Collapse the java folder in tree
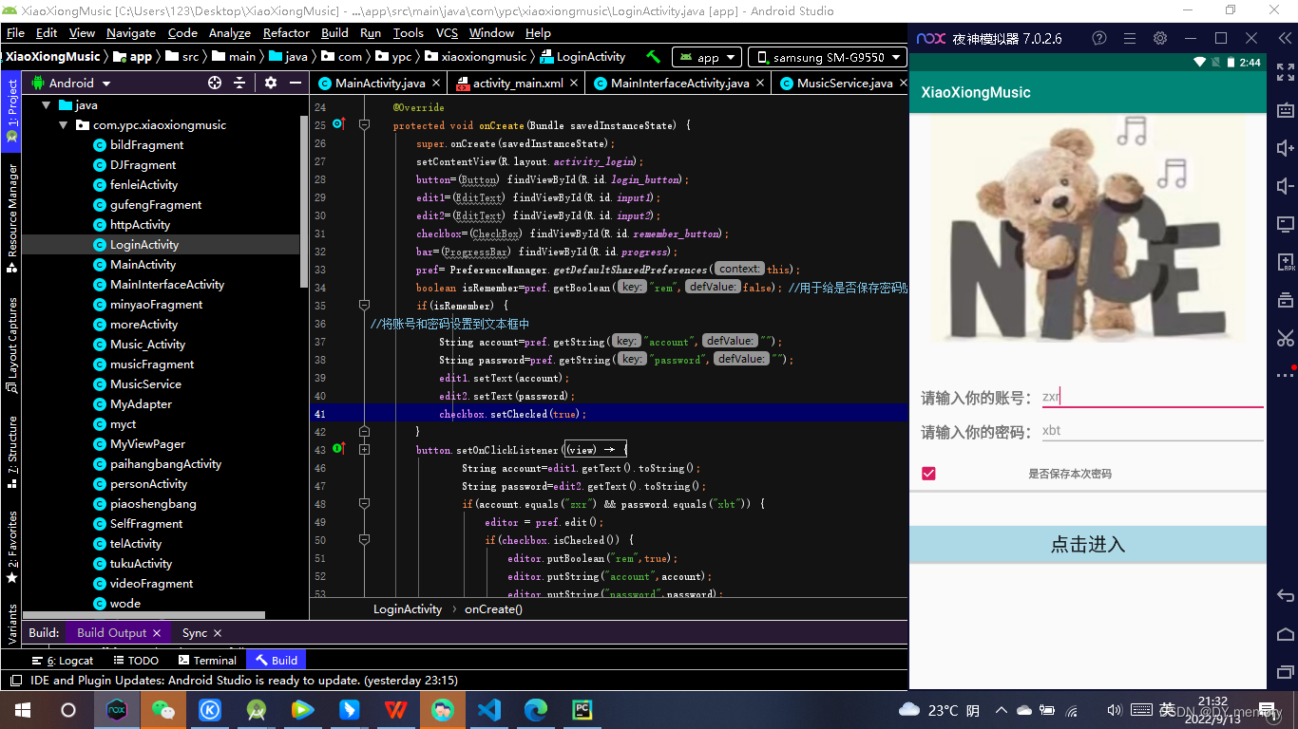The width and height of the screenshot is (1298, 729). point(45,104)
